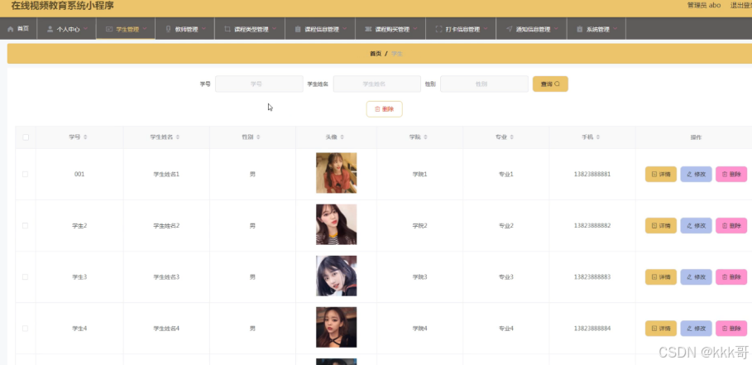Expand the 教师管理 dropdown arrow
Image resolution: width=752 pixels, height=365 pixels.
pos(204,29)
